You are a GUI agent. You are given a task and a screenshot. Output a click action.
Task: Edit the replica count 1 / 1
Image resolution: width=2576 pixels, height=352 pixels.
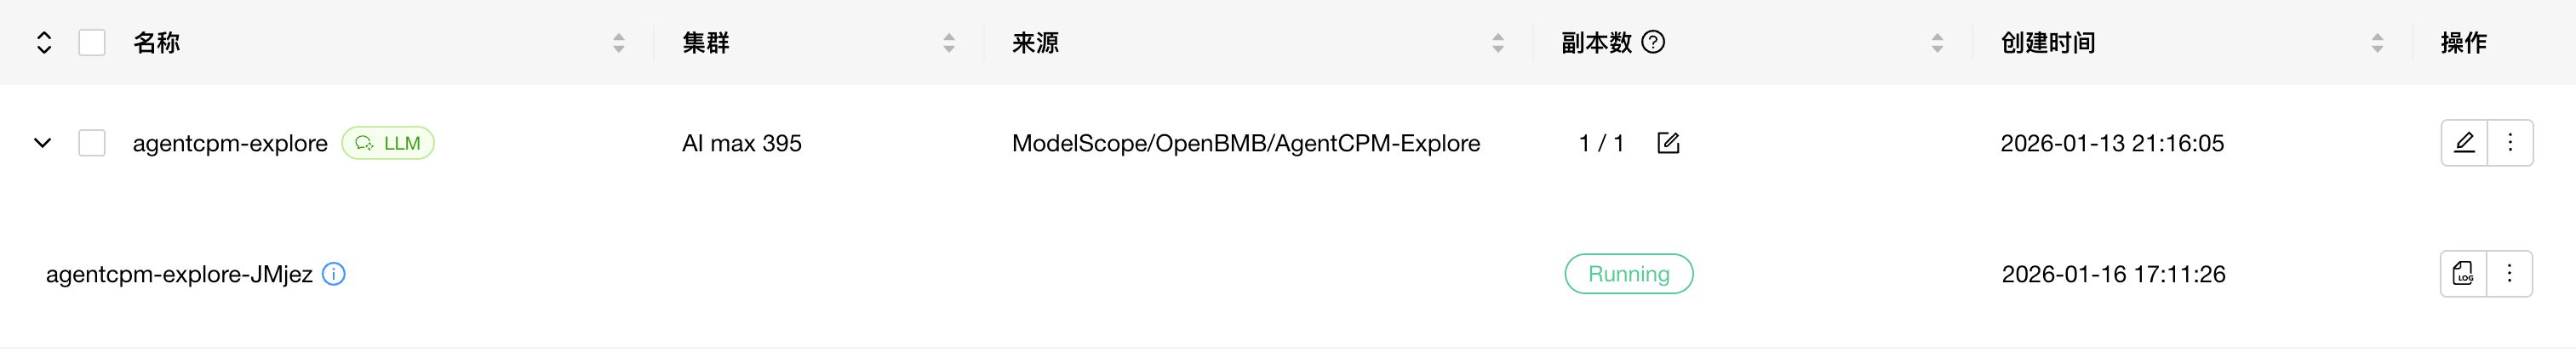coord(1668,143)
